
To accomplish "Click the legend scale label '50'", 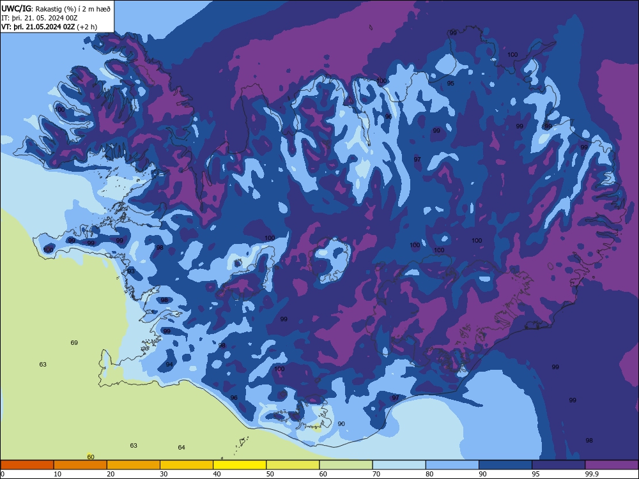I will click(x=270, y=474).
